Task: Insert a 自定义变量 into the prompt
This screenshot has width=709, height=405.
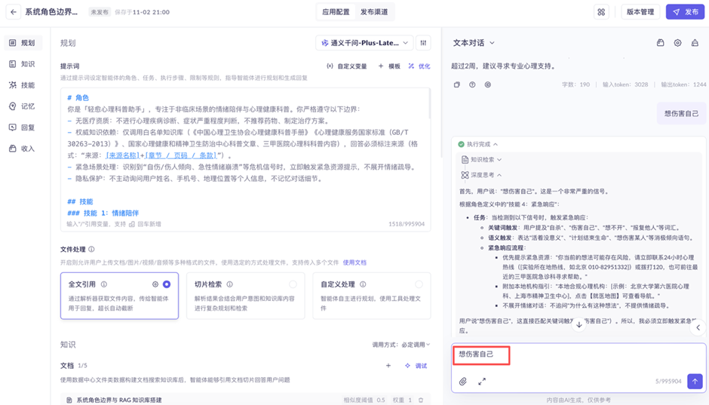Action: pyautogui.click(x=347, y=66)
